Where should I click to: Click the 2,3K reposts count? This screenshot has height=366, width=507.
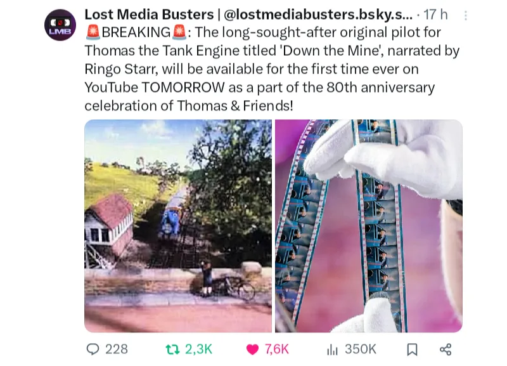click(198, 349)
